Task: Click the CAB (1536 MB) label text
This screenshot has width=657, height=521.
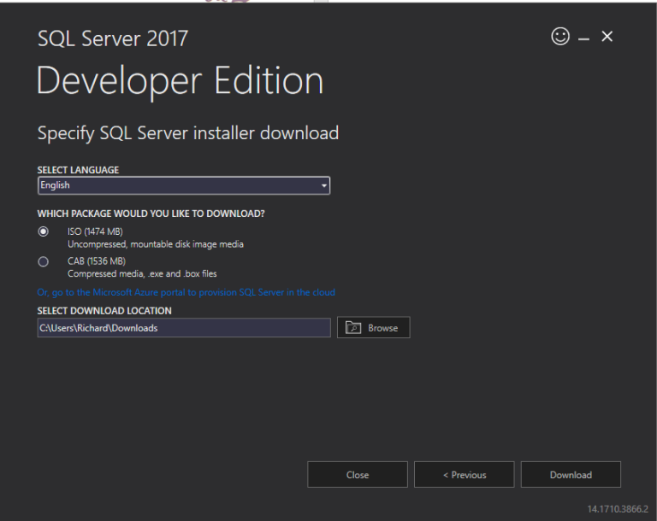Action: point(96,261)
